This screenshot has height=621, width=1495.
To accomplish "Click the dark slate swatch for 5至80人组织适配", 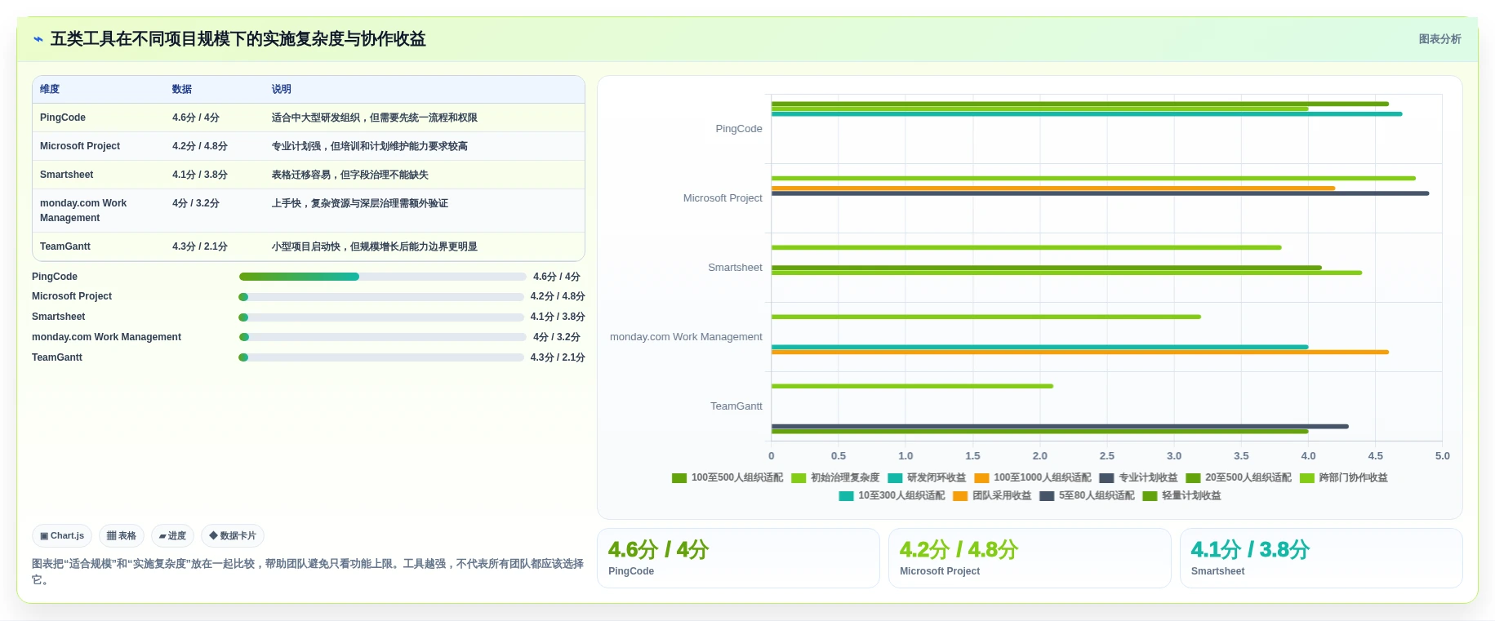I will tap(1047, 496).
